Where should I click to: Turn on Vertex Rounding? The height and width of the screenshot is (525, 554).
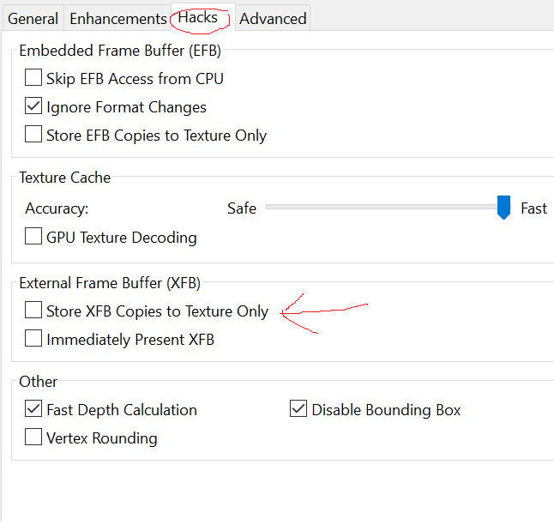(33, 437)
